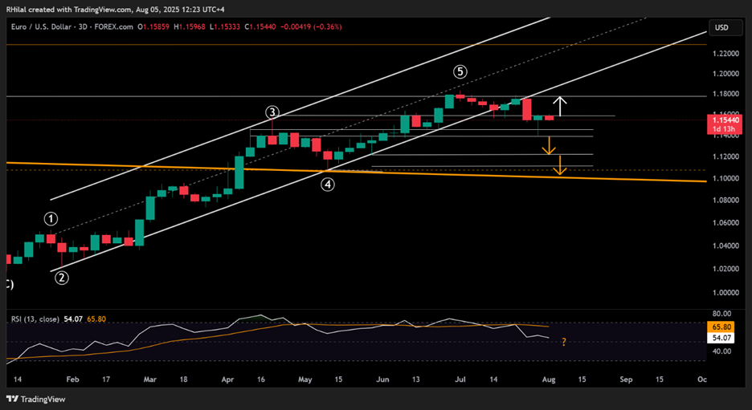Select the circled wave 5 label
The height and width of the screenshot is (410, 752).
tap(460, 71)
